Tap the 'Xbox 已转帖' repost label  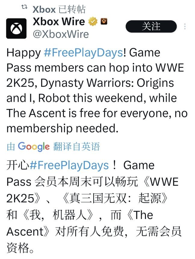click(59, 9)
